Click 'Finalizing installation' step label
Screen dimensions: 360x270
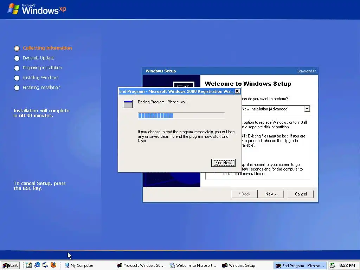[41, 88]
